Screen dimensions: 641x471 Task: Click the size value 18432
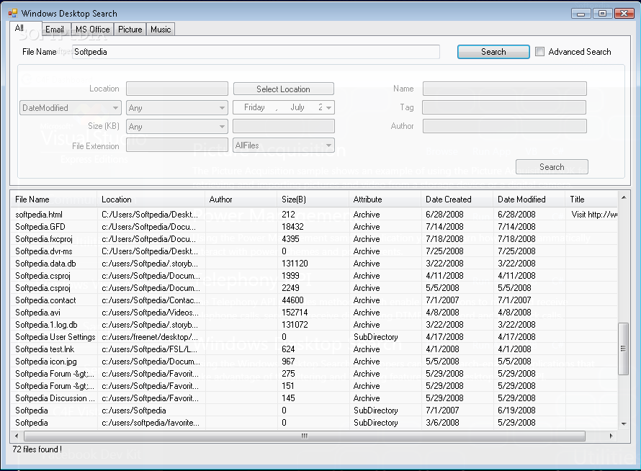tap(294, 227)
